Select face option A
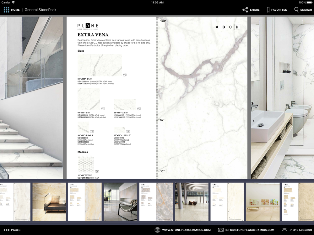Viewport: 314px width, 235px height. tap(217, 27)
